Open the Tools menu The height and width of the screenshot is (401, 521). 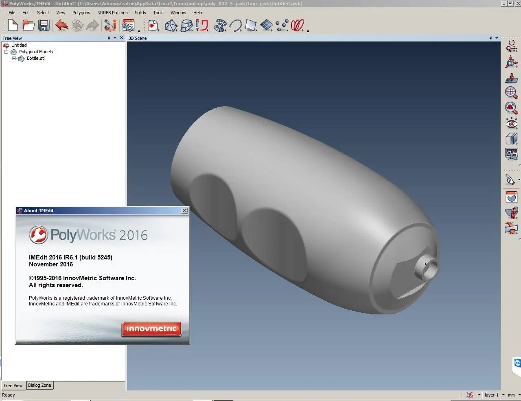[158, 13]
